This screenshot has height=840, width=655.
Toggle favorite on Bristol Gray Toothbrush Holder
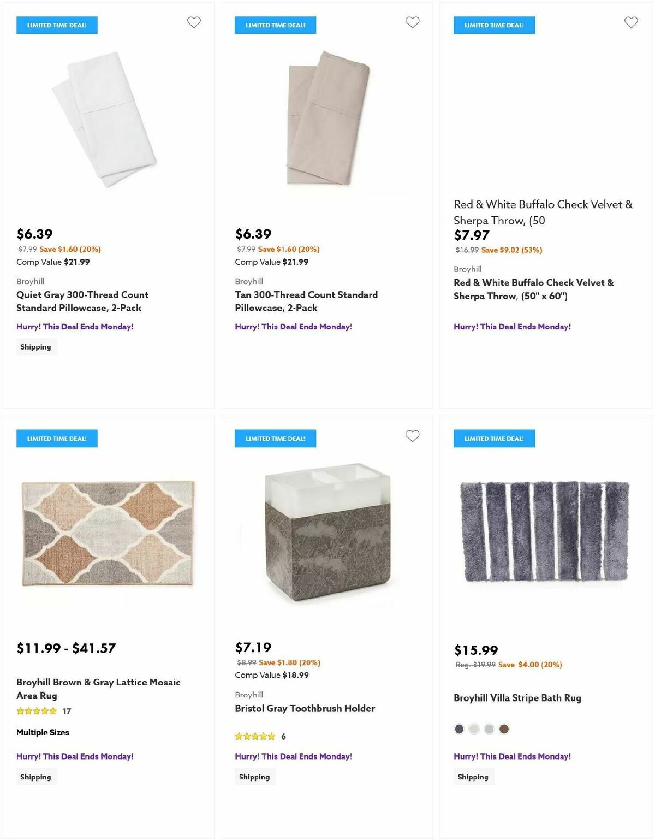[x=412, y=436]
